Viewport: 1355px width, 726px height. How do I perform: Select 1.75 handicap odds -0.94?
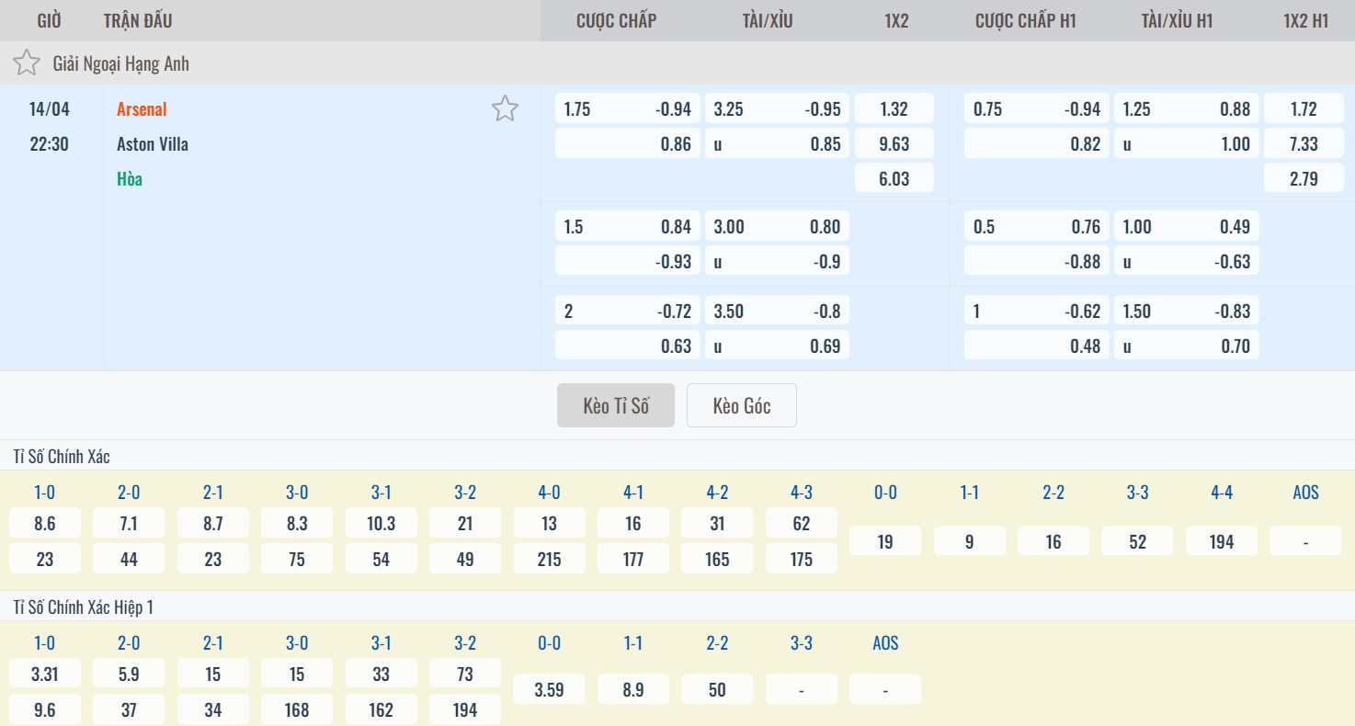coord(627,109)
